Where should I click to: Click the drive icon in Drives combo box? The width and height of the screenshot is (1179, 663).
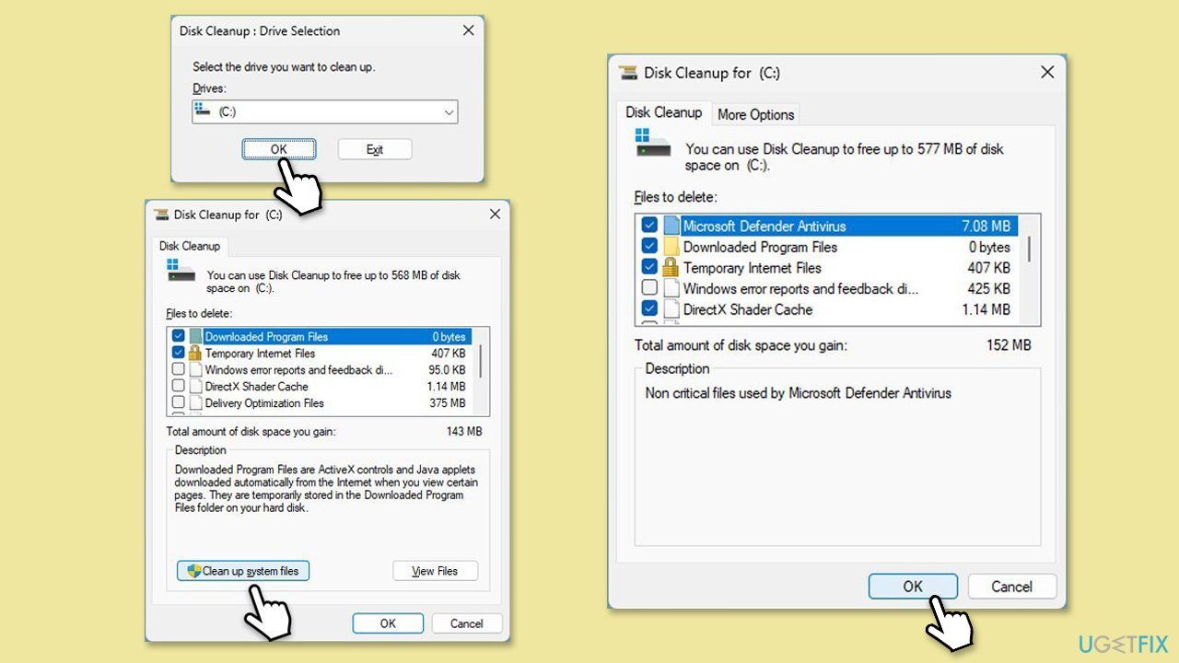pyautogui.click(x=203, y=111)
